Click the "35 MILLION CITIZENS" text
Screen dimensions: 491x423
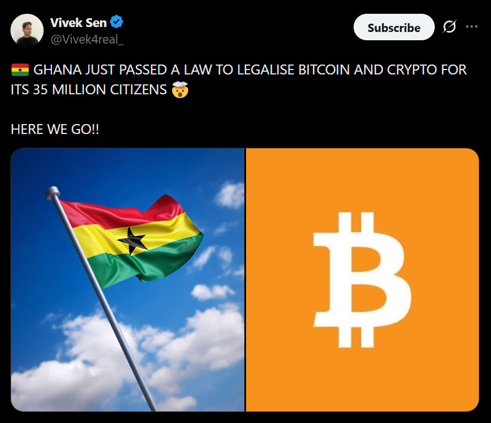(99, 90)
